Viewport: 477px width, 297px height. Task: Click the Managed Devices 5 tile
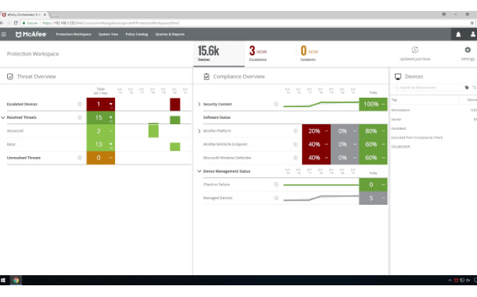[373, 198]
